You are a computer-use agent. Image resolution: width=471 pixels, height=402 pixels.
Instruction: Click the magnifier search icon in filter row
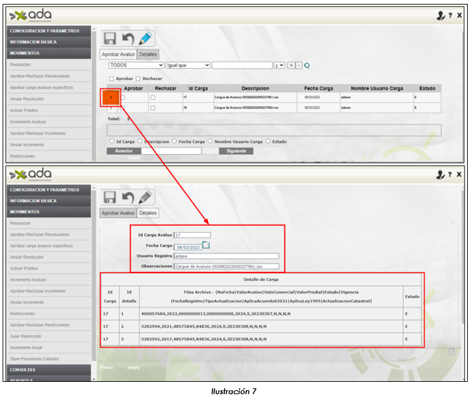point(307,66)
